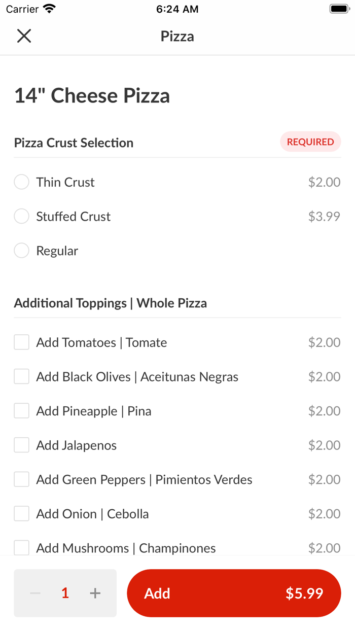Choose the Regular crust option

tap(21, 250)
